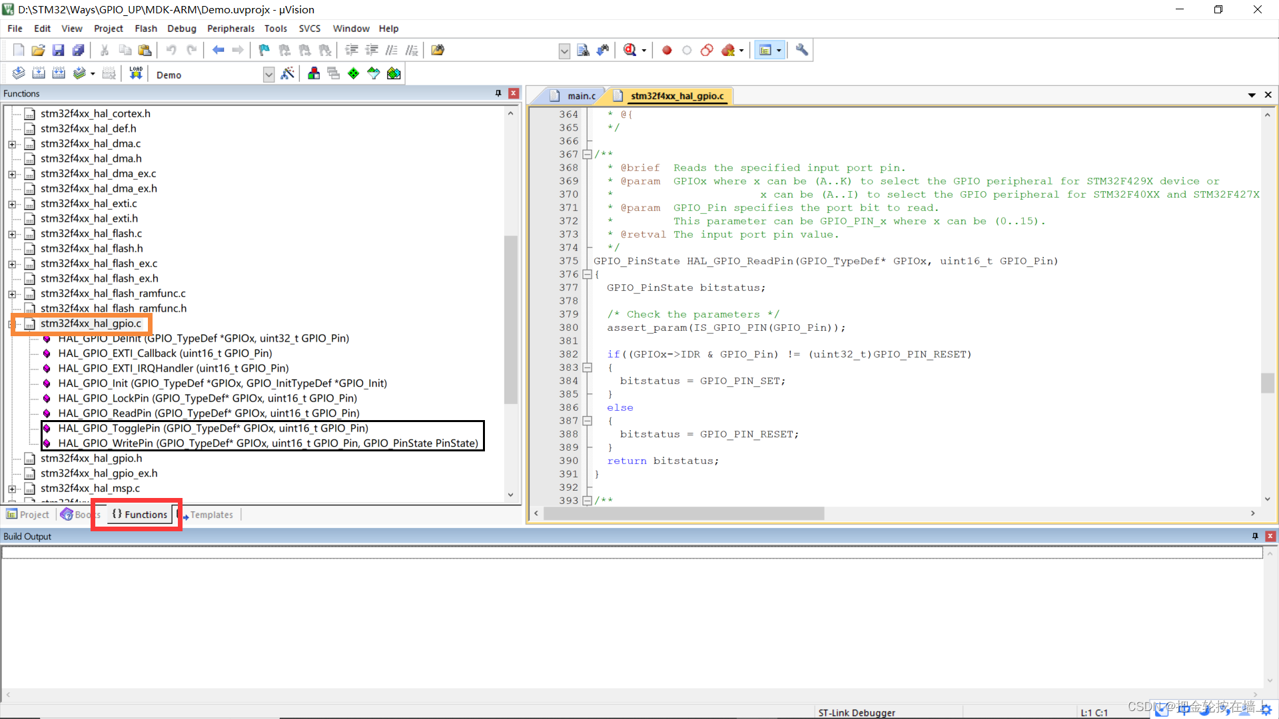Screen dimensions: 1279x719
Task: Select HAL_GPIO_LockPin function entry
Action: [x=207, y=398]
